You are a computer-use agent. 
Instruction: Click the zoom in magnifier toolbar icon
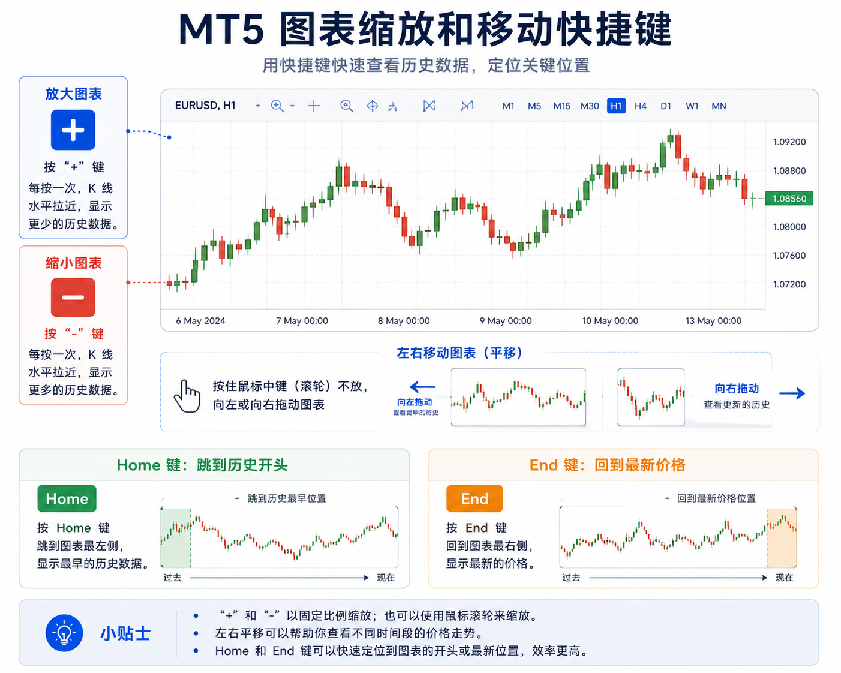277,106
